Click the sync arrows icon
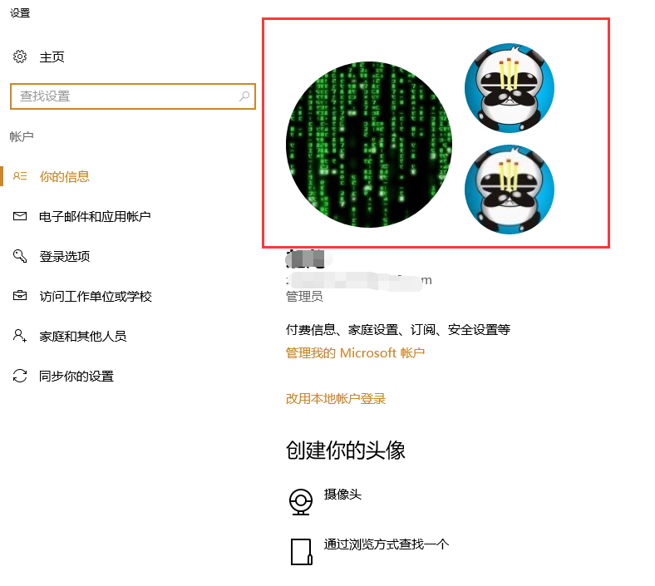The image size is (655, 586). click(x=20, y=376)
